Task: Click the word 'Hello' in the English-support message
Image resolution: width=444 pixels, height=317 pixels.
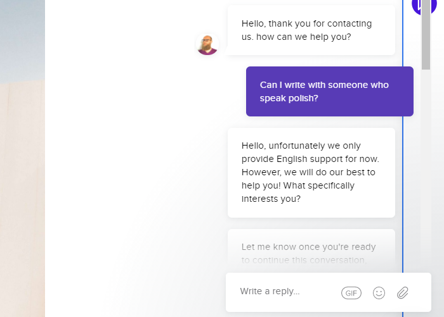Action: (253, 146)
